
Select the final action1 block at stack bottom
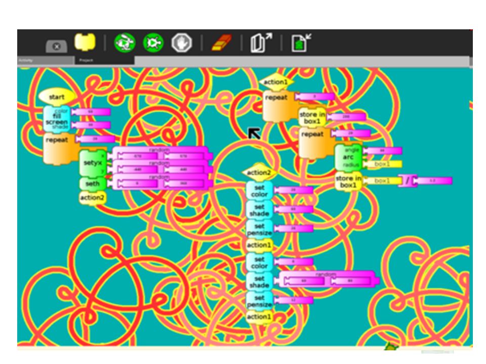click(259, 317)
